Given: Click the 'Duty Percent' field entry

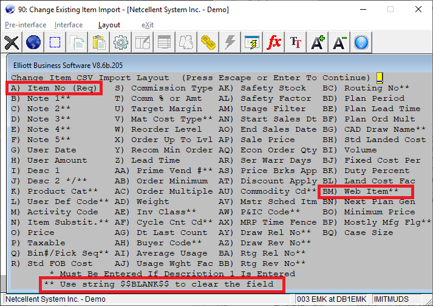Looking at the screenshot, I should (x=366, y=171).
